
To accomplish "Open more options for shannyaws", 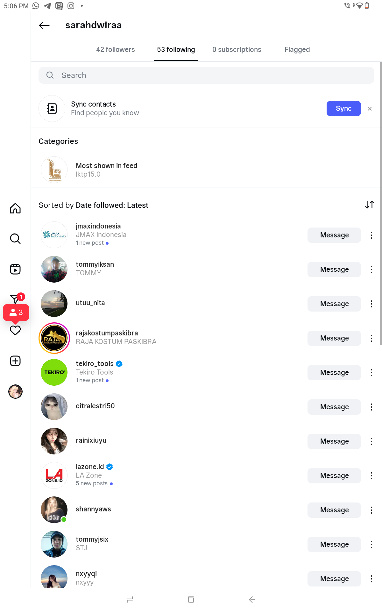I will click(x=371, y=510).
